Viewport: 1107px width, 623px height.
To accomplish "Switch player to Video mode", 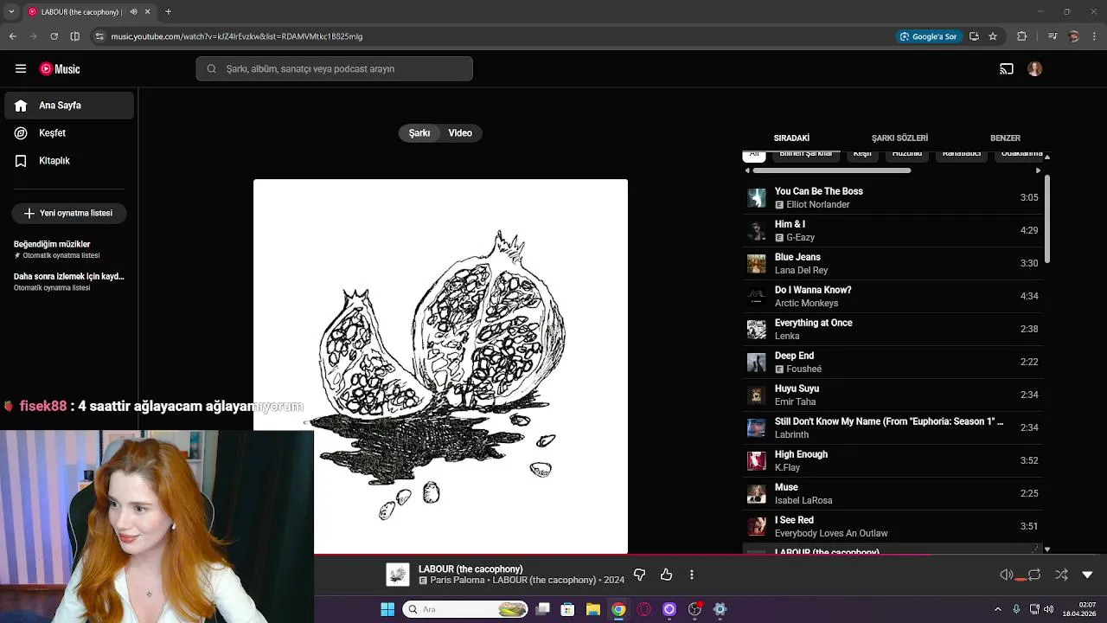I will point(460,133).
